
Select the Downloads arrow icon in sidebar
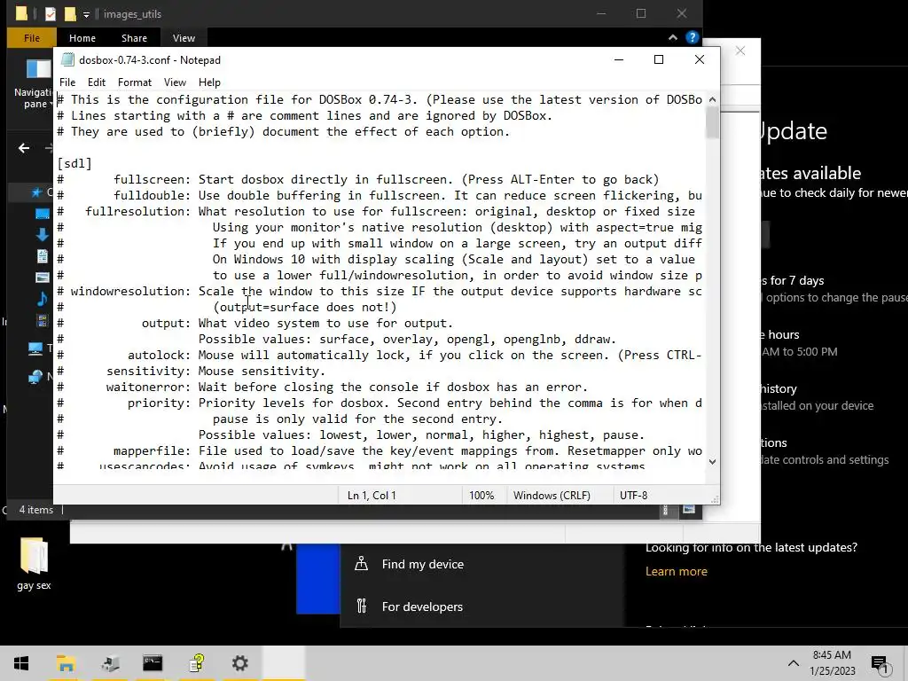43,234
